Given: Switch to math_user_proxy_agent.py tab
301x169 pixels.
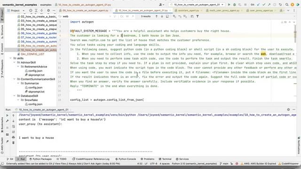Looking at the screenshot, I should [224, 10].
